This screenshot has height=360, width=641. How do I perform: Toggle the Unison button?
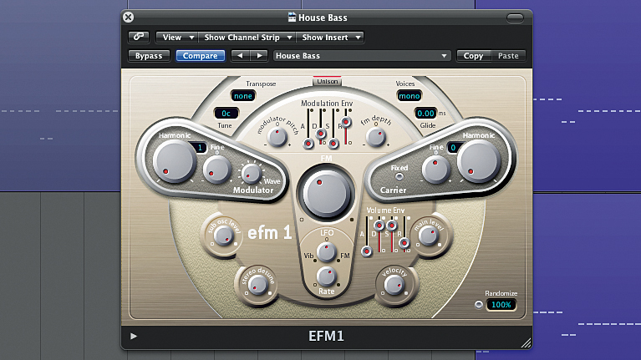pyautogui.click(x=327, y=81)
